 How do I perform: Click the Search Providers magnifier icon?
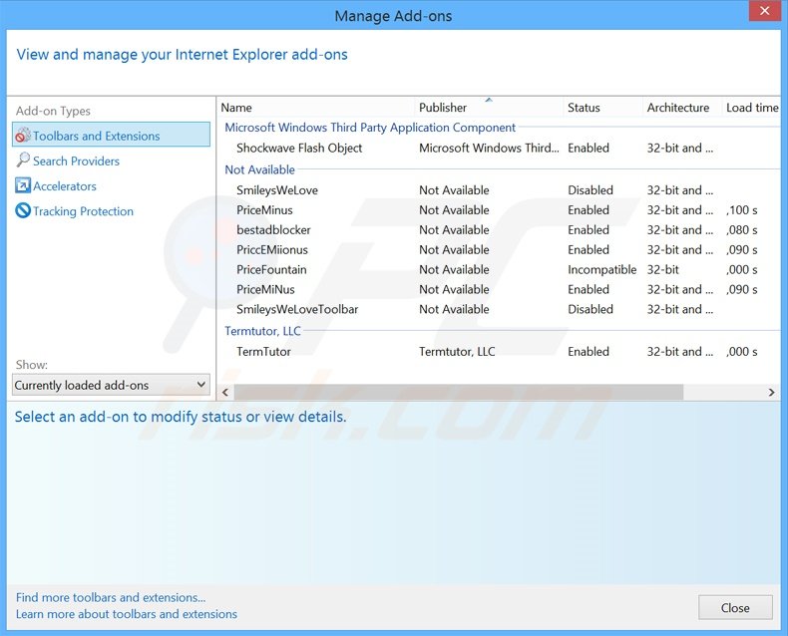[x=23, y=159]
